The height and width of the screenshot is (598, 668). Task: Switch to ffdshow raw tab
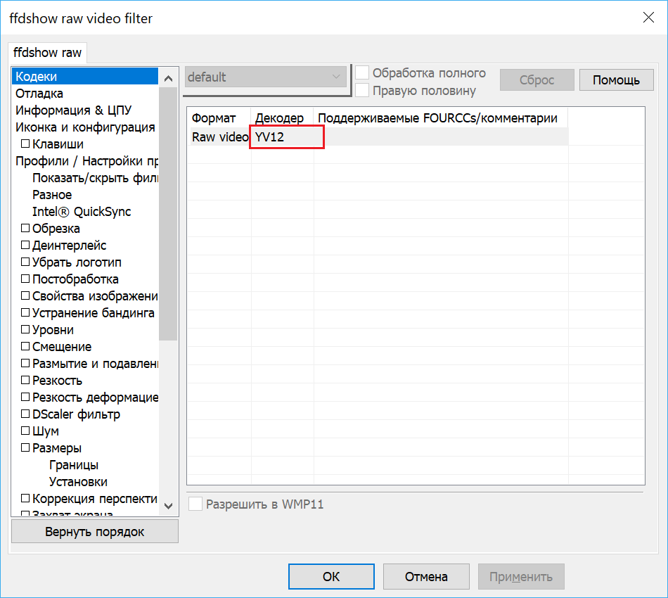48,53
